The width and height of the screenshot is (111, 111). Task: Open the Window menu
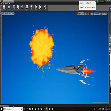click(6, 4)
